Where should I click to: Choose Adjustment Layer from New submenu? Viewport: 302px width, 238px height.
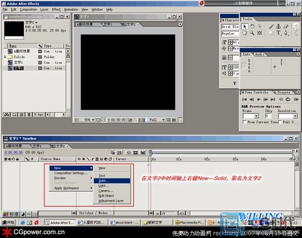(x=112, y=201)
